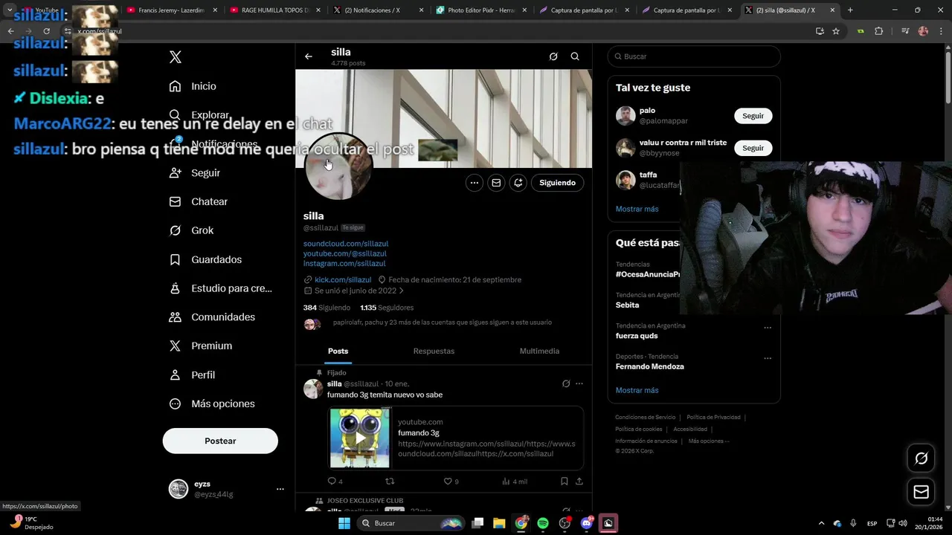The width and height of the screenshot is (952, 535).
Task: Open Premium in the sidebar
Action: point(200,346)
